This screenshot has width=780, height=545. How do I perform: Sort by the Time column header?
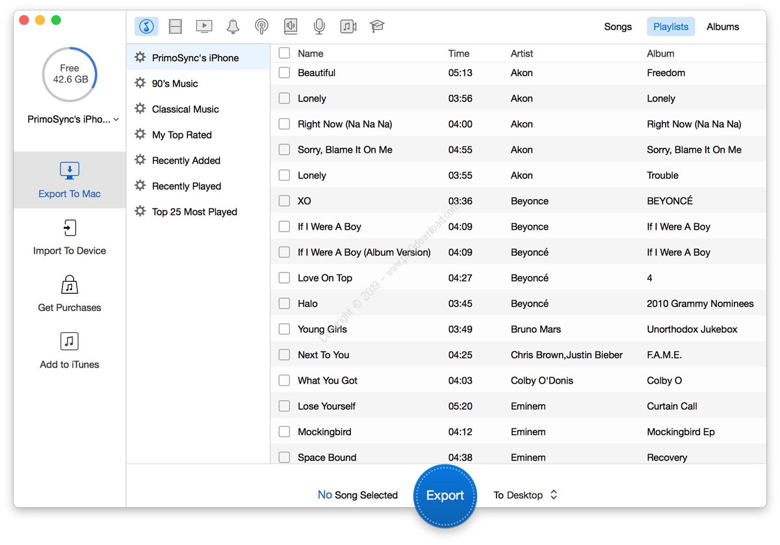pos(459,53)
